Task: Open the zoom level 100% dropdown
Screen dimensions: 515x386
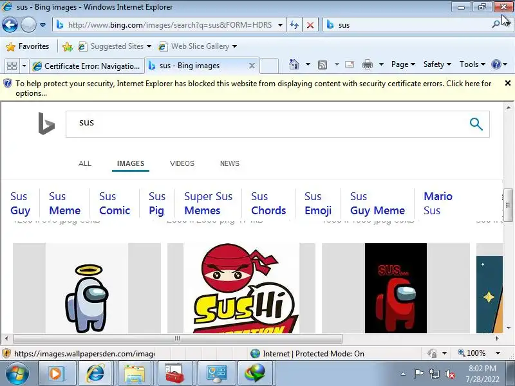Action: click(498, 353)
